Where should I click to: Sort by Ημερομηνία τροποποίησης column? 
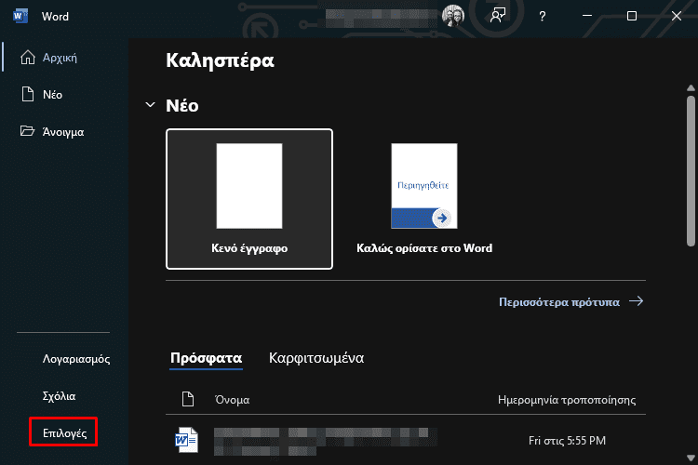click(x=567, y=400)
